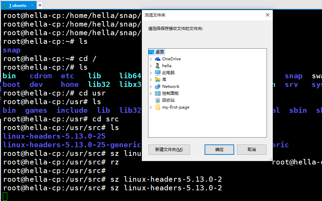This screenshot has height=201, width=322.
Task: Click the 'srv' directory name in terminal
Action: click(291, 85)
